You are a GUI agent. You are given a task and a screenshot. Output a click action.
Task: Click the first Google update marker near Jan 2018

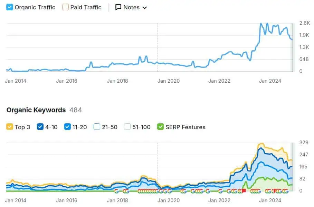tap(117, 191)
